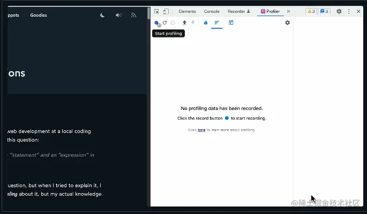Toggle dark mode moon icon on webpage

click(102, 15)
